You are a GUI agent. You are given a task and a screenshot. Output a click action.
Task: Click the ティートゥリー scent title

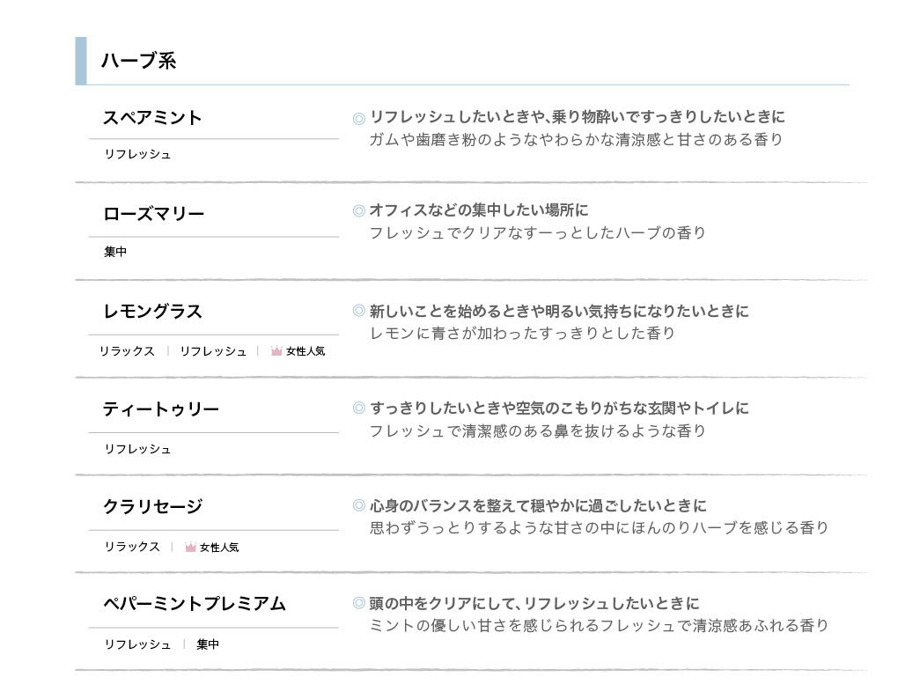[161, 409]
